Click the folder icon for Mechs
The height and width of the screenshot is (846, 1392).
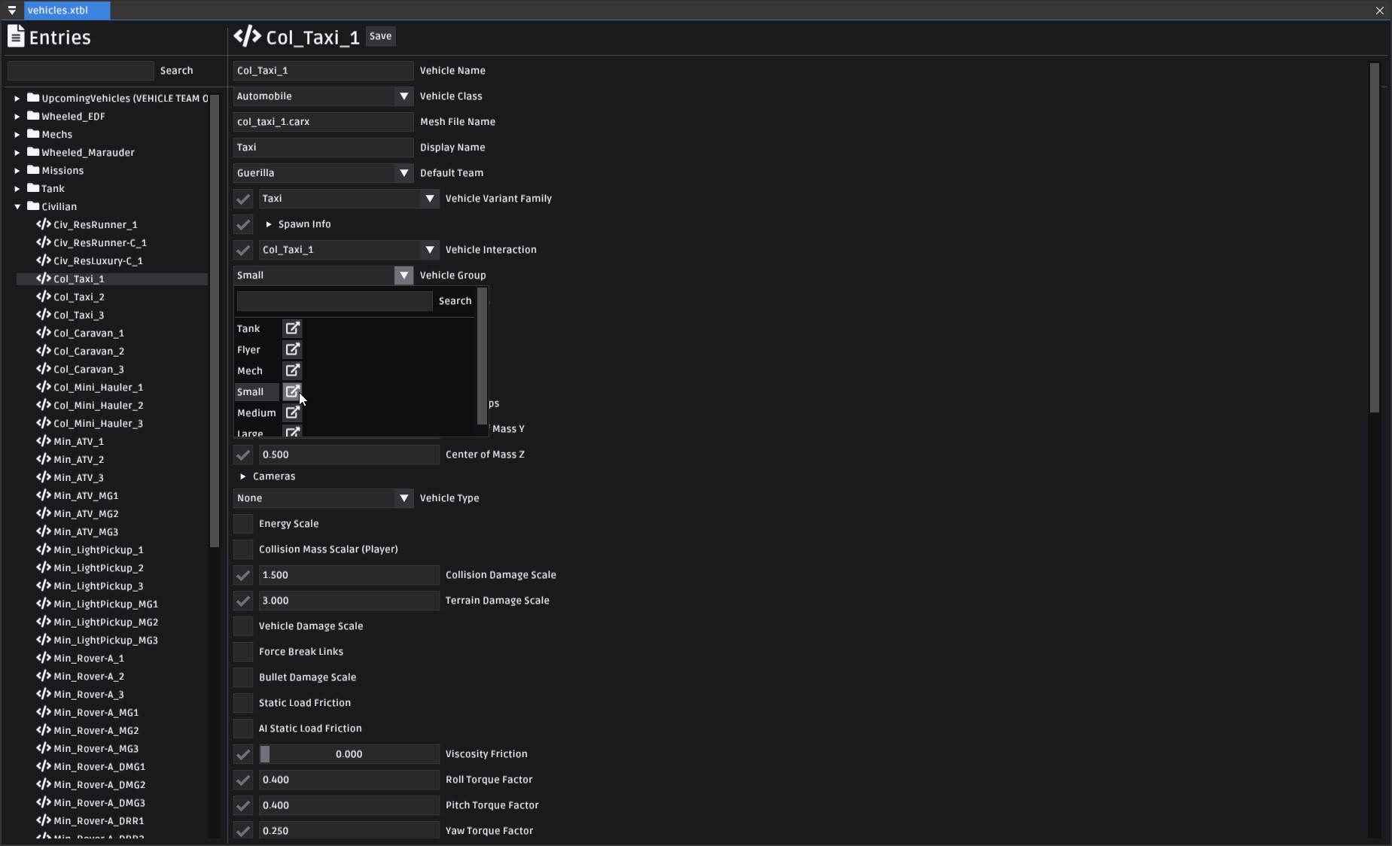point(33,134)
